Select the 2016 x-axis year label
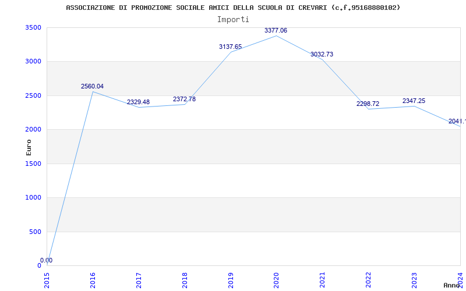This screenshot has height=291, width=466. (93, 280)
